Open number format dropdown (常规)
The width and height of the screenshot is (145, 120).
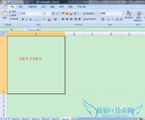(121, 14)
